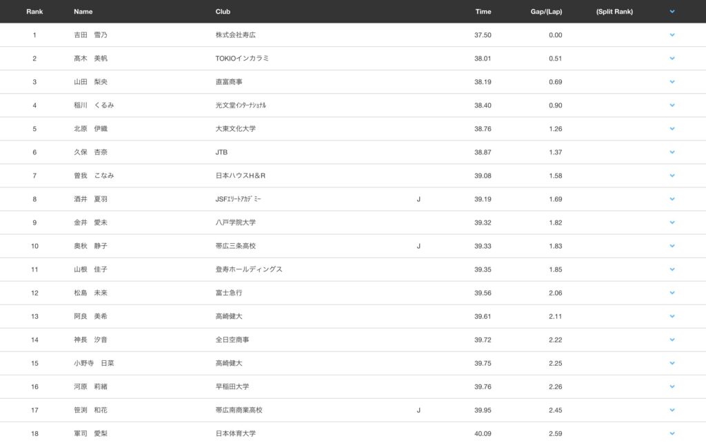Expand the rank 10 奥秋 静子 row
The image size is (706, 445).
(672, 246)
